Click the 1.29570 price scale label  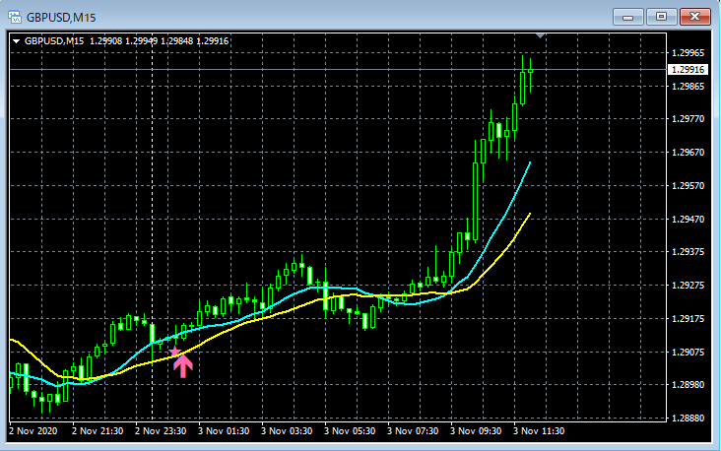(x=688, y=186)
